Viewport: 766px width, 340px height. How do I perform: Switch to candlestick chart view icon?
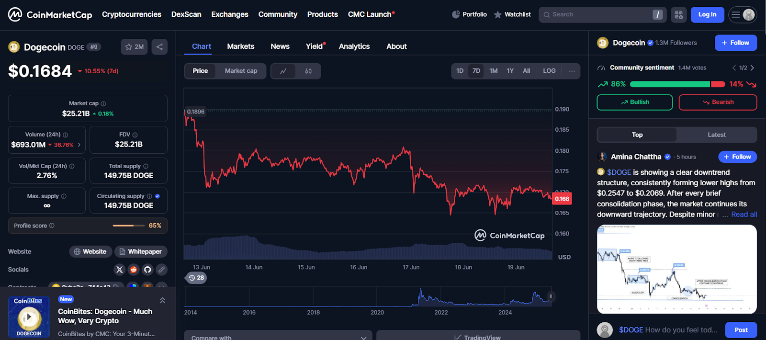point(308,71)
